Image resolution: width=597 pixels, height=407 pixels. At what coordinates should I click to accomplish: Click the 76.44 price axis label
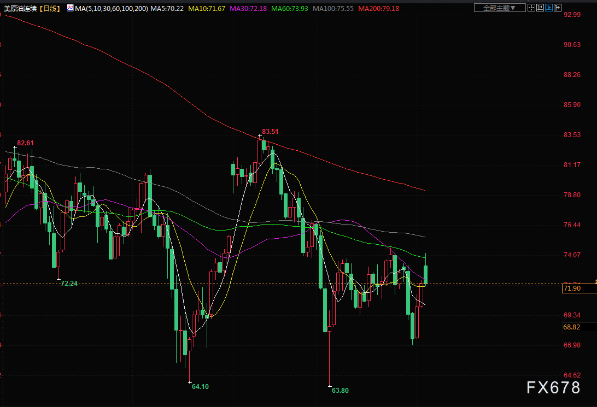point(572,225)
